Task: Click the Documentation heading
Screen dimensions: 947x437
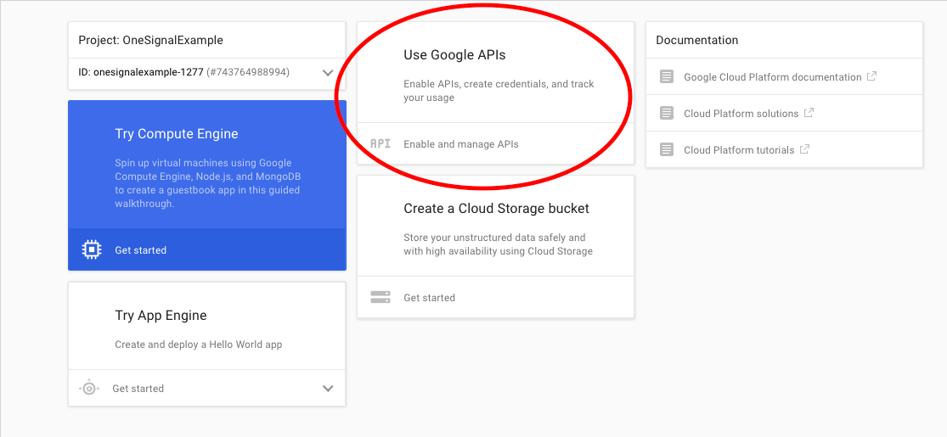Action: coord(697,41)
